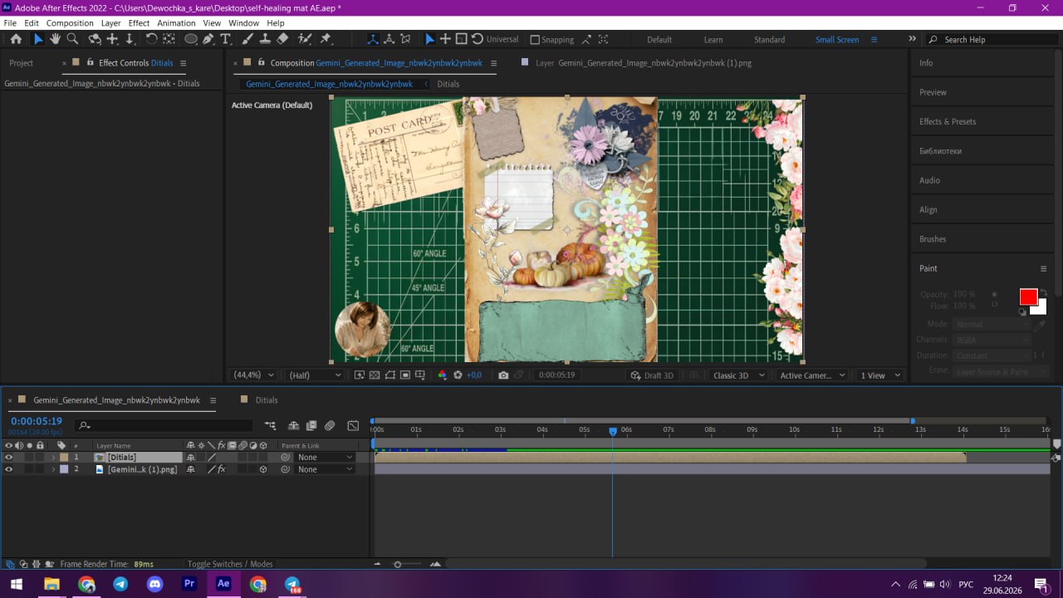Hide the Ditials layer with its eye icon
Screen dimensions: 1063x598
(x=9, y=457)
